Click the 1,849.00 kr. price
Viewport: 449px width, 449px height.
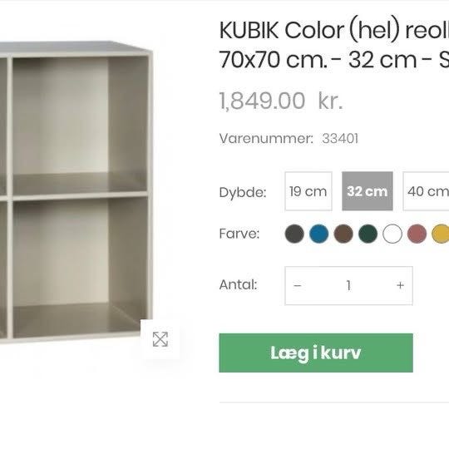point(281,101)
